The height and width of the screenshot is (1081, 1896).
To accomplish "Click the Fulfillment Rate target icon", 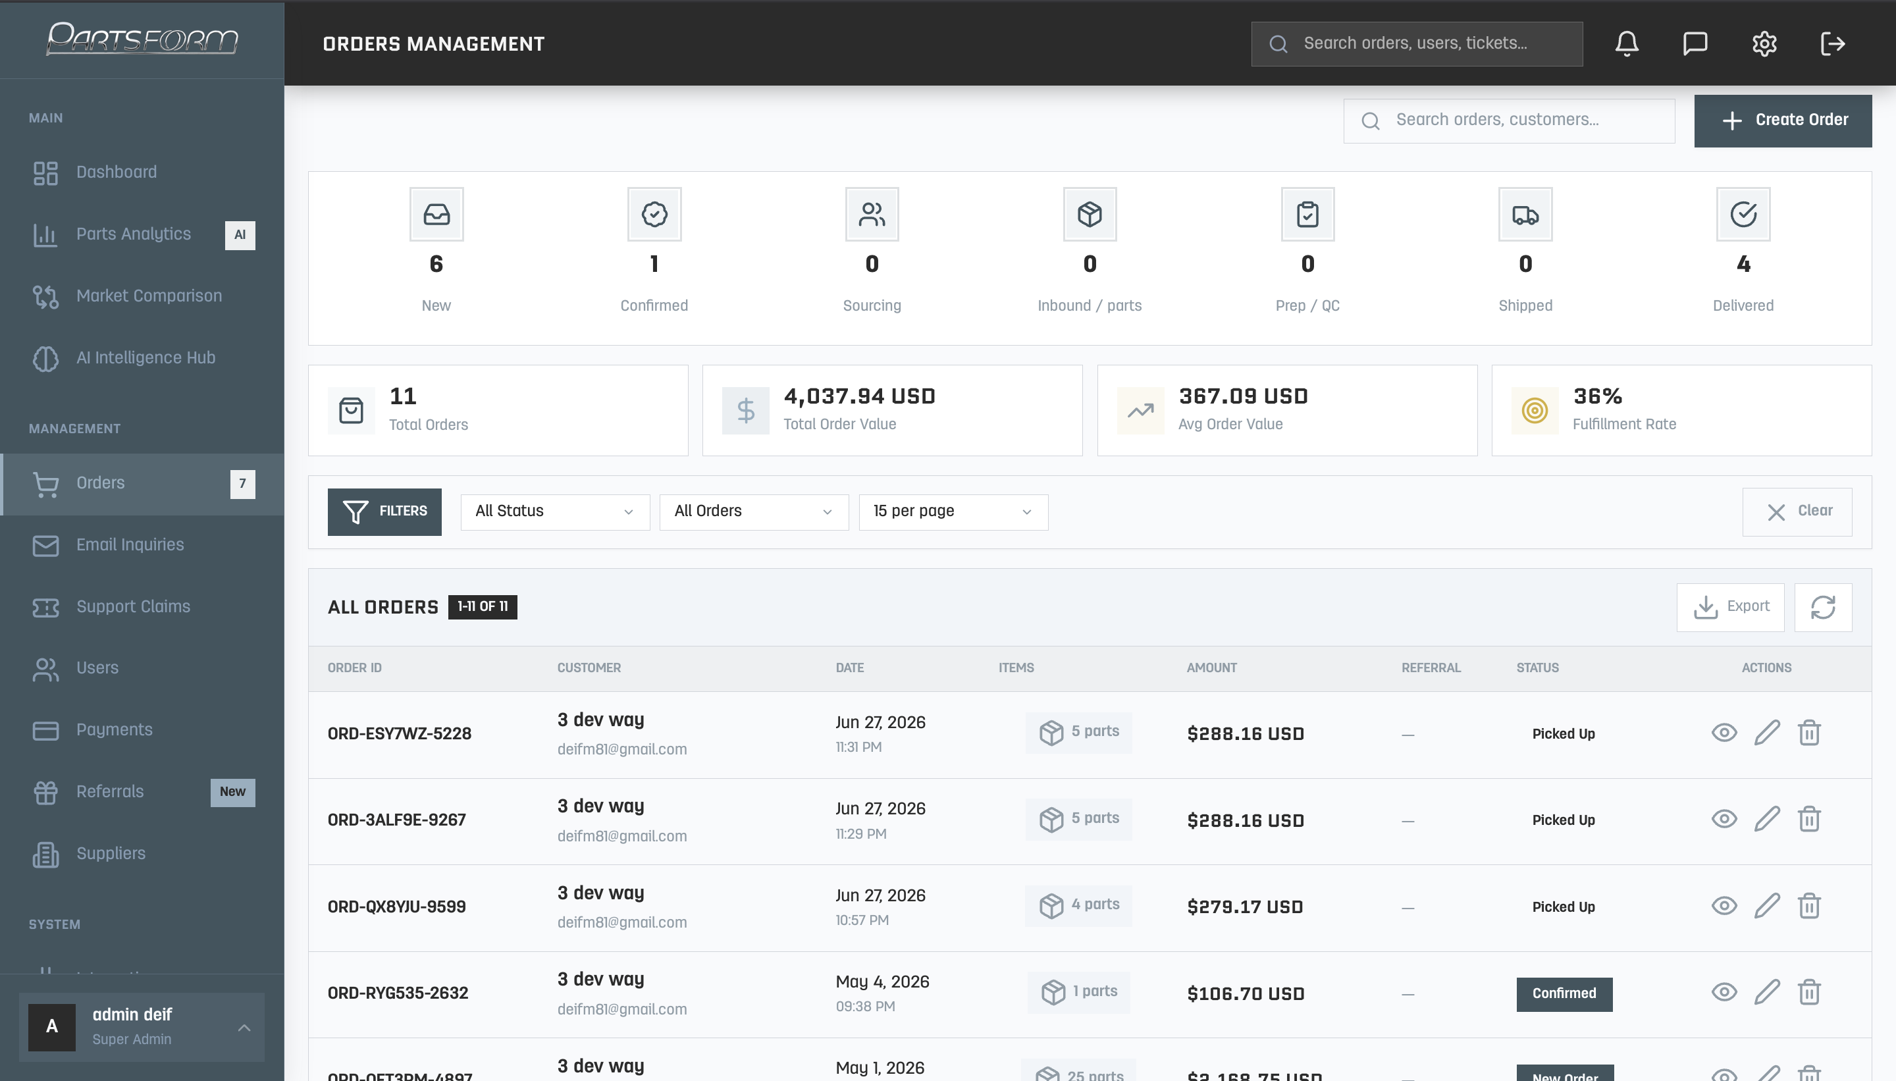I will pyautogui.click(x=1535, y=411).
